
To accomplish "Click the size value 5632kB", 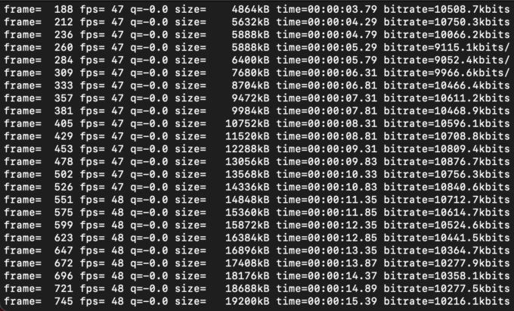I will pyautogui.click(x=250, y=22).
